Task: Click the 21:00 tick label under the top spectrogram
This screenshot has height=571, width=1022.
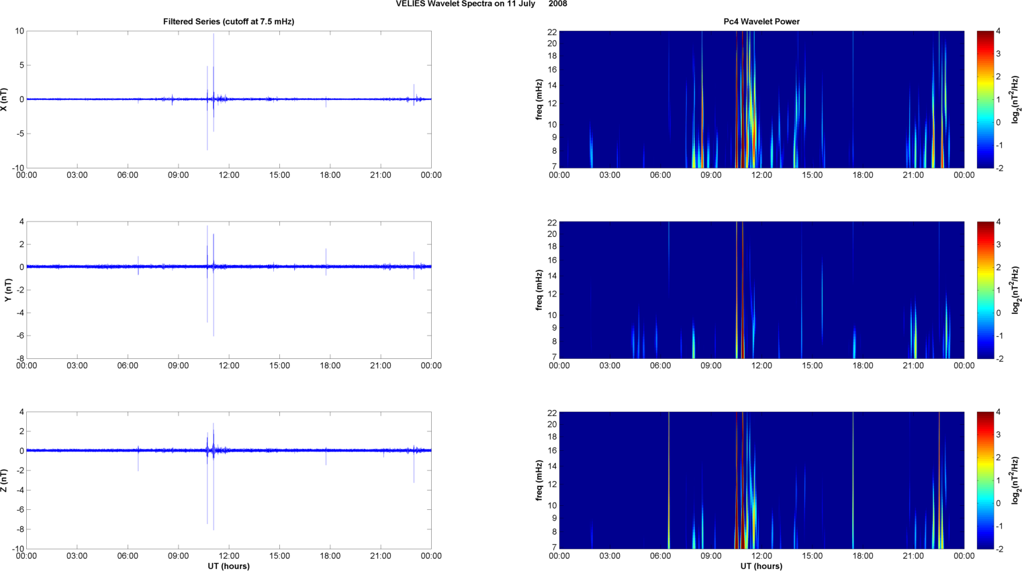Action: click(913, 175)
